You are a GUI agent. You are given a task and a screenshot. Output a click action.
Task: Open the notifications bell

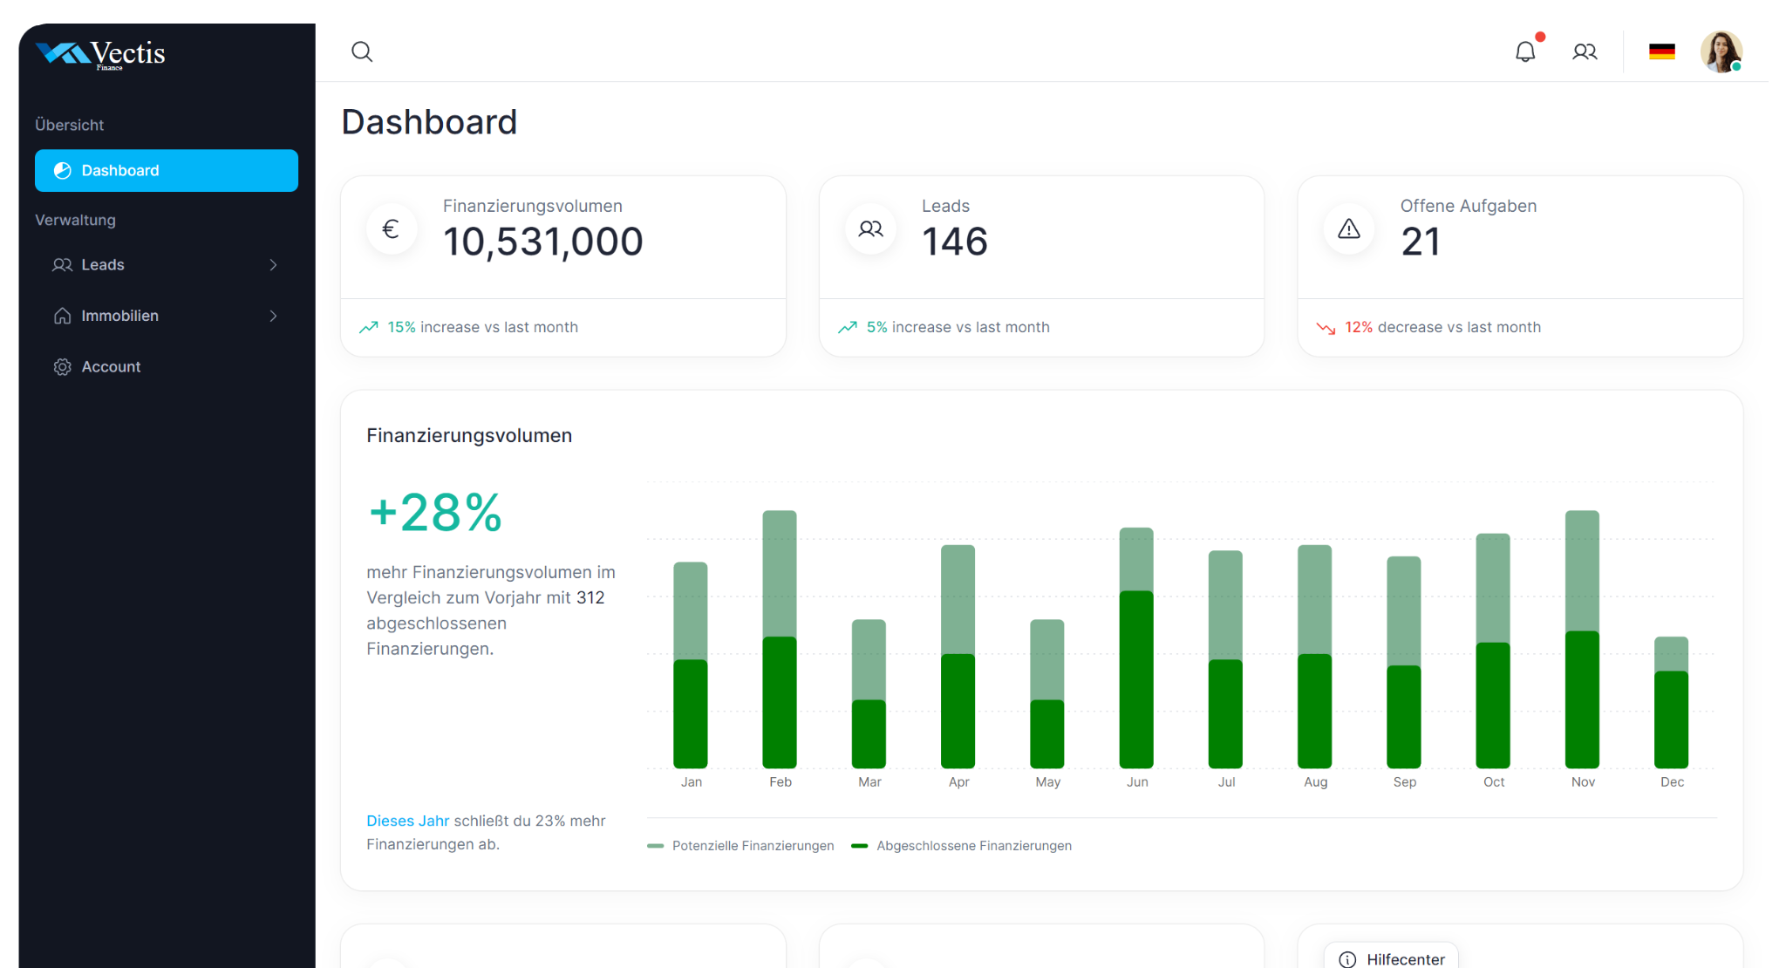click(1525, 52)
